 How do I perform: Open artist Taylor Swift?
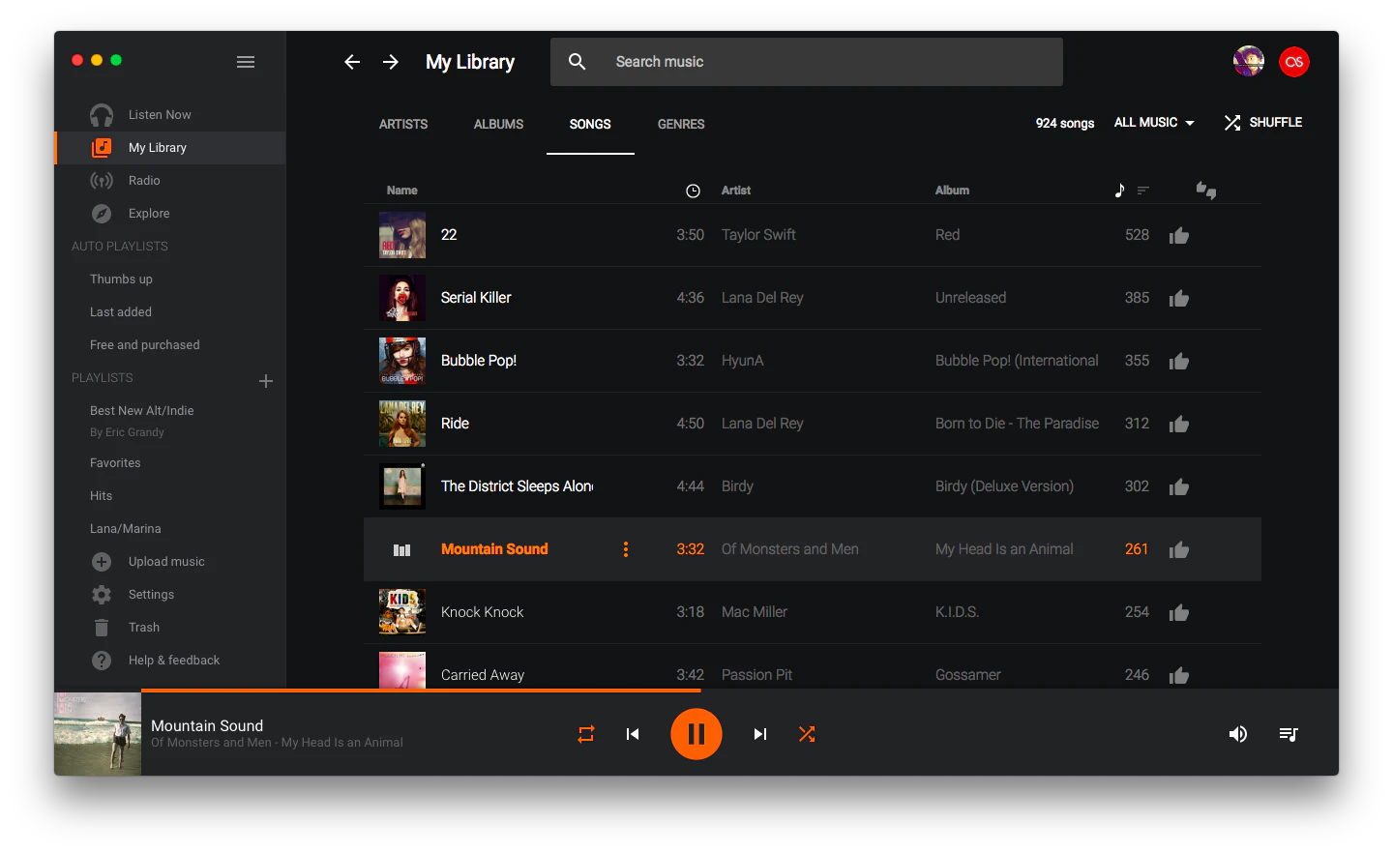758,235
